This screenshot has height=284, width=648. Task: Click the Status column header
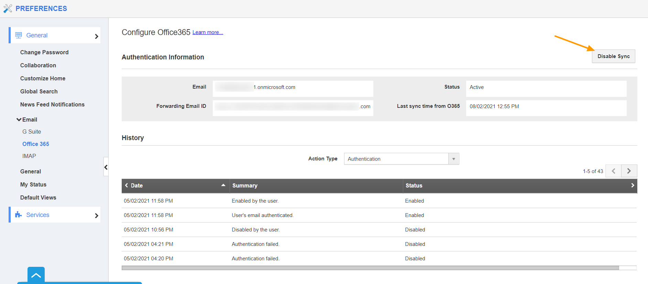coord(520,185)
